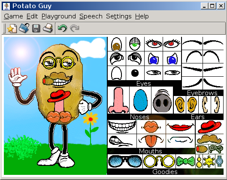Pick the blue egg-shaped nose
227x180 pixels.
(x=140, y=100)
